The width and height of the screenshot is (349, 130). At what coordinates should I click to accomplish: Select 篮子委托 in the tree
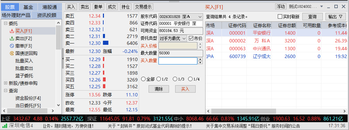[24, 76]
